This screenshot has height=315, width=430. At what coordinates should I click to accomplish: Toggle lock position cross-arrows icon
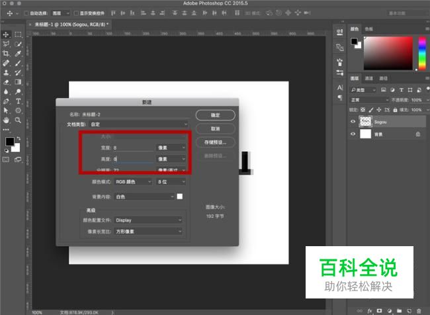click(378, 110)
